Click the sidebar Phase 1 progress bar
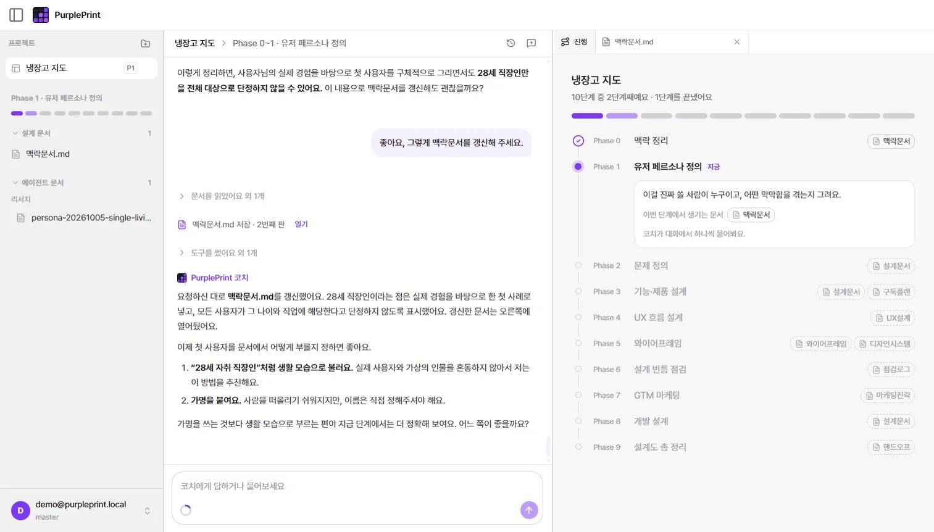934x532 pixels. pyautogui.click(x=81, y=114)
